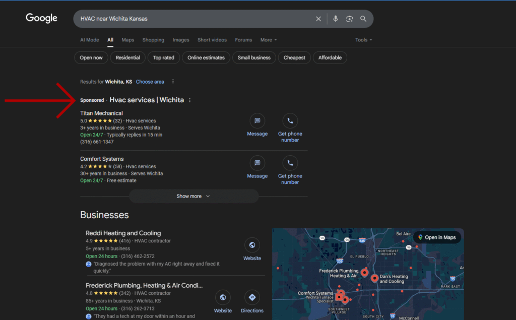This screenshot has width=516, height=320.
Task: Click Message label under Titan Mechanical
Action: [x=257, y=134]
